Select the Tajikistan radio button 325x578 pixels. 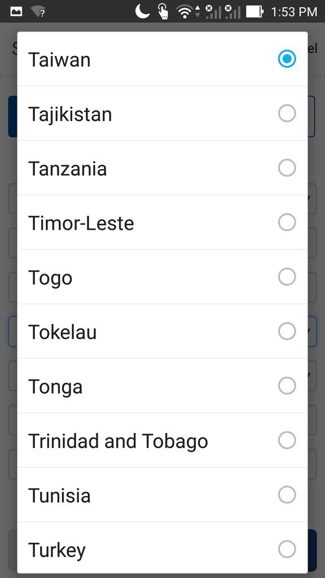[x=287, y=113]
